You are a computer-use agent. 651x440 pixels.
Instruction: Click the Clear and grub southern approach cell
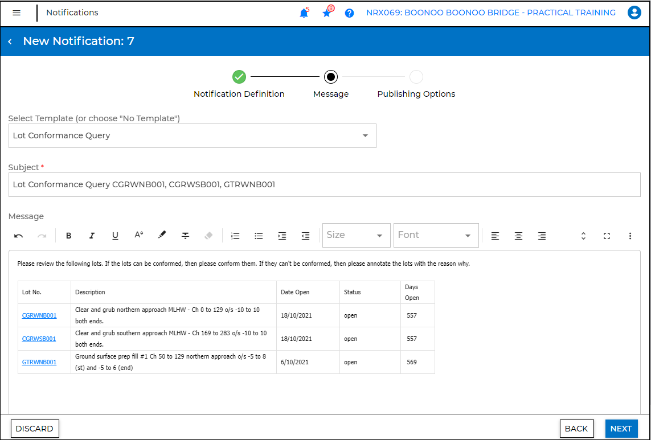tap(174, 339)
